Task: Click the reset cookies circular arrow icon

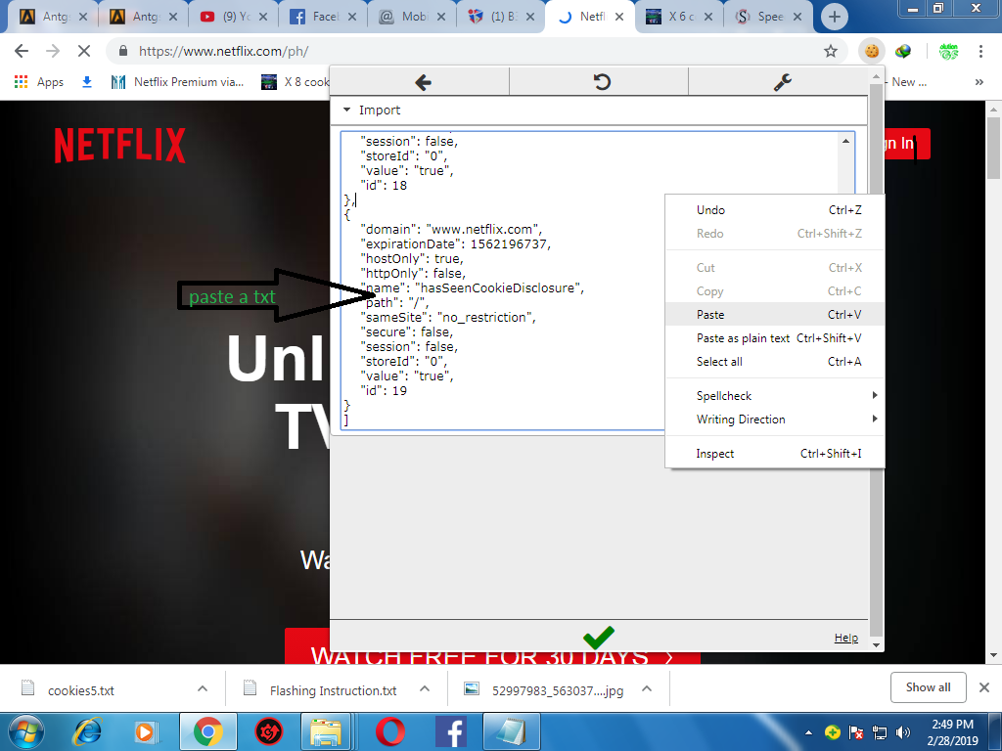Action: pos(602,82)
